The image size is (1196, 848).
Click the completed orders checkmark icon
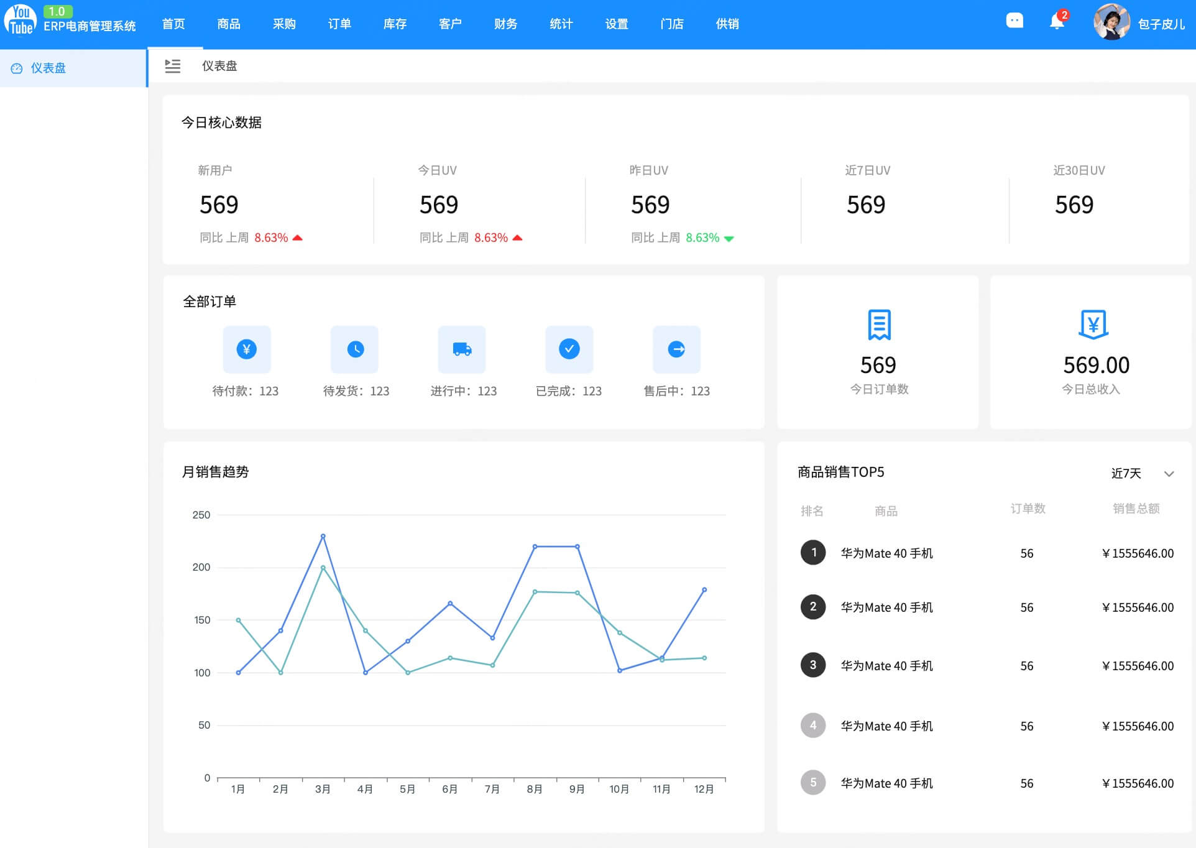tap(569, 349)
